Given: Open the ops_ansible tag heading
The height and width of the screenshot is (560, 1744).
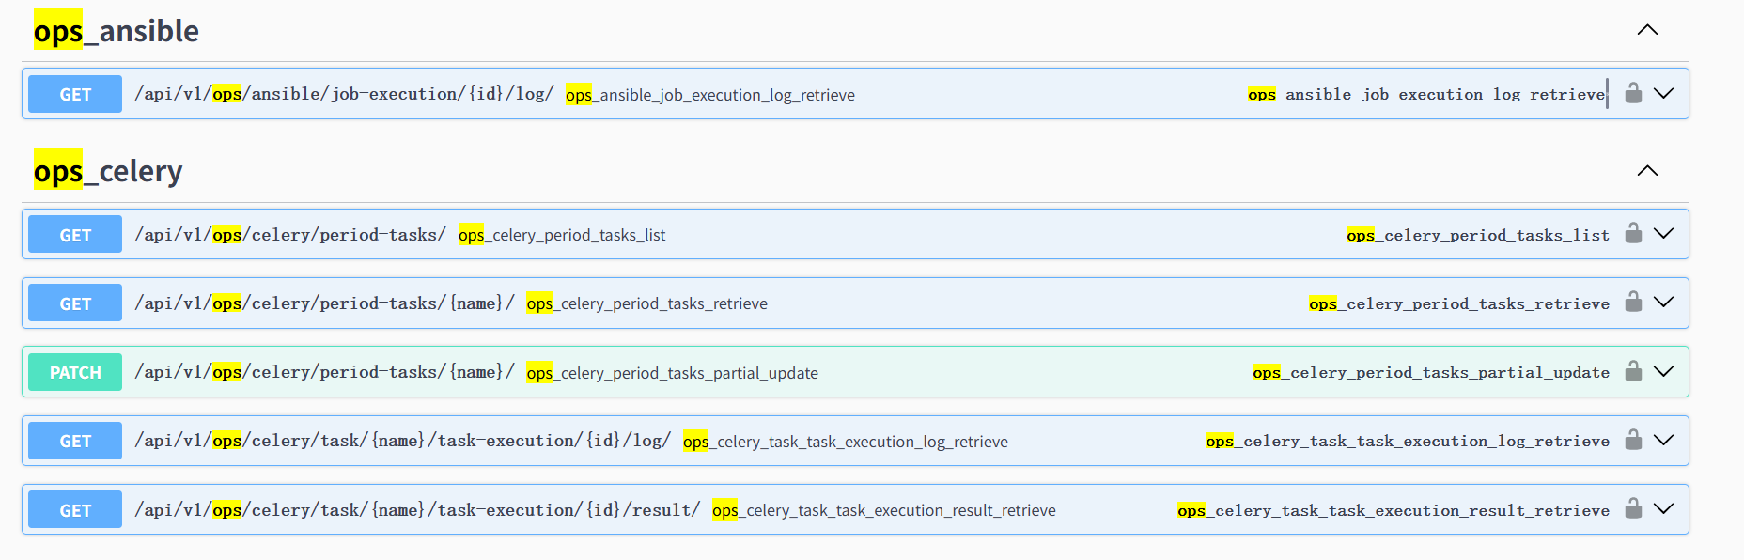Looking at the screenshot, I should point(117,31).
